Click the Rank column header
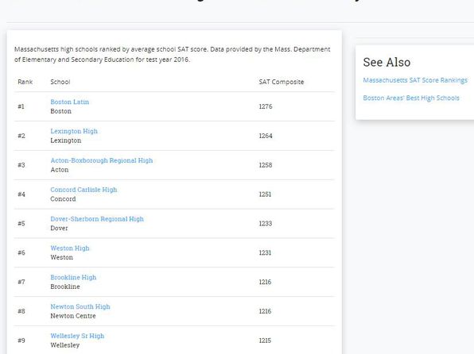 [x=25, y=82]
